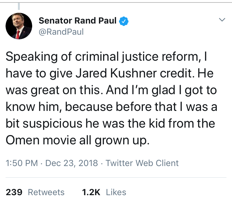Open the Senator Rand Paul display name

(x=77, y=21)
